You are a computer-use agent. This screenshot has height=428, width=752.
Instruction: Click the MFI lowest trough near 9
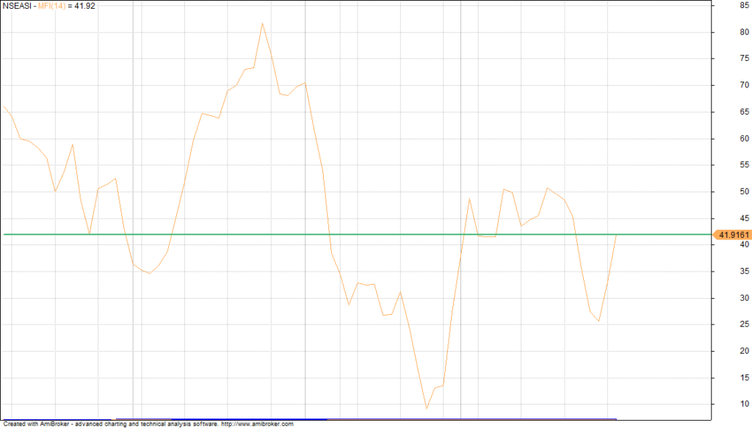pyautogui.click(x=426, y=408)
